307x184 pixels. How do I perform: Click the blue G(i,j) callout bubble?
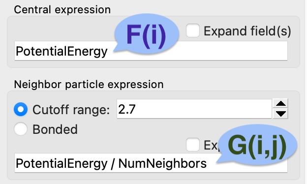tap(256, 145)
